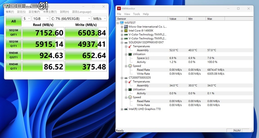Screen dimensions: 259x138
Task: Maximize the HWMonitor window
Action: [238, 8]
